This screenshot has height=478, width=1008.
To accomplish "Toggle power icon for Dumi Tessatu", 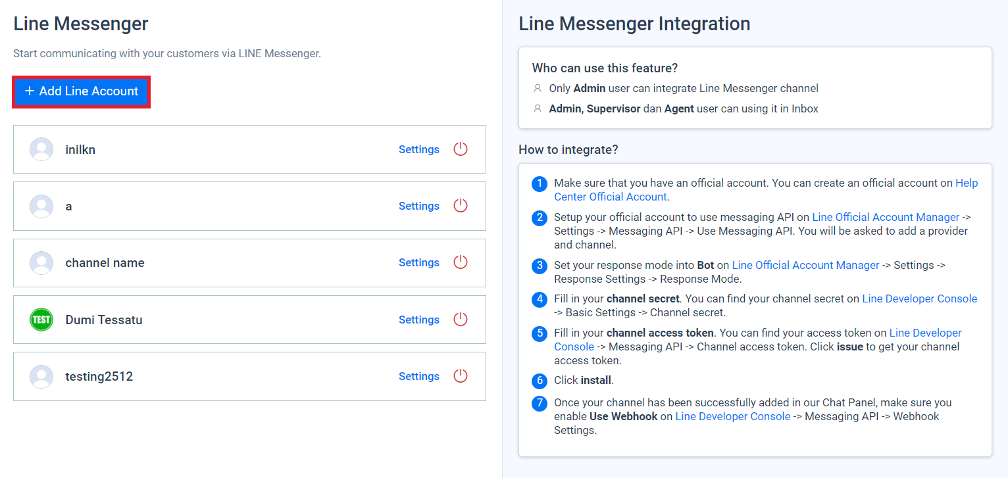I will pos(461,320).
